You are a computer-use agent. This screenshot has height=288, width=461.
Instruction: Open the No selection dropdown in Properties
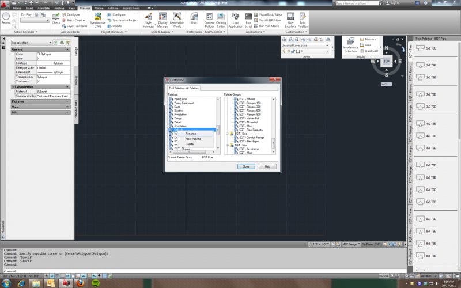click(x=32, y=43)
